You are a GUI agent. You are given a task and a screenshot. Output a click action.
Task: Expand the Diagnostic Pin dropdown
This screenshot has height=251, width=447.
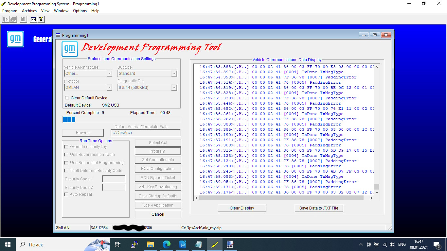[174, 88]
